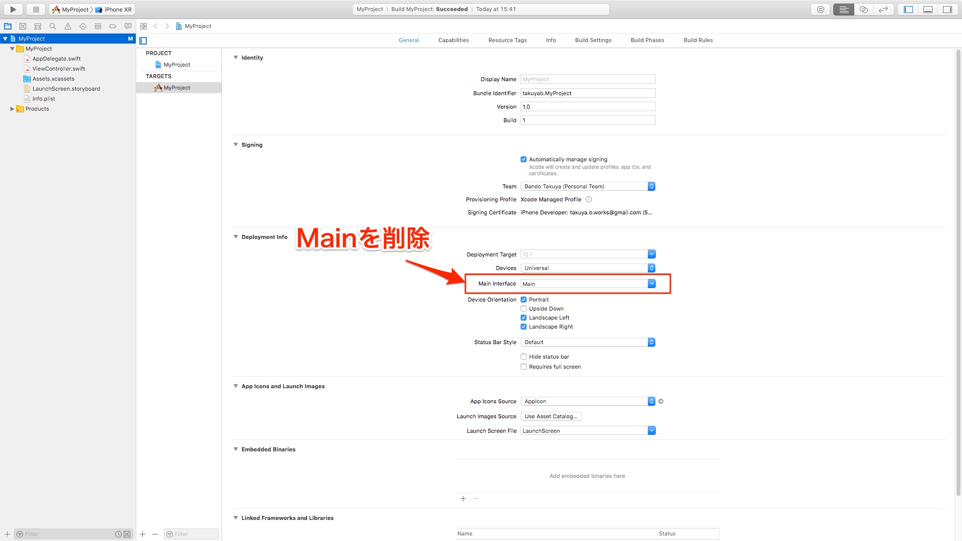The width and height of the screenshot is (962, 541).
Task: Switch to the Info tab
Action: 551,40
